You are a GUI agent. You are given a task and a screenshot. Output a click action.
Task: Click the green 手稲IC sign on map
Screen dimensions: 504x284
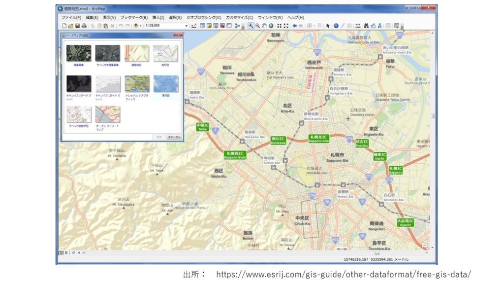click(202, 127)
